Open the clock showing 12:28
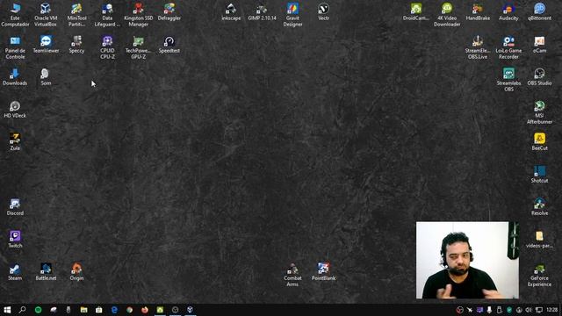The height and width of the screenshot is (316, 562). point(552,310)
